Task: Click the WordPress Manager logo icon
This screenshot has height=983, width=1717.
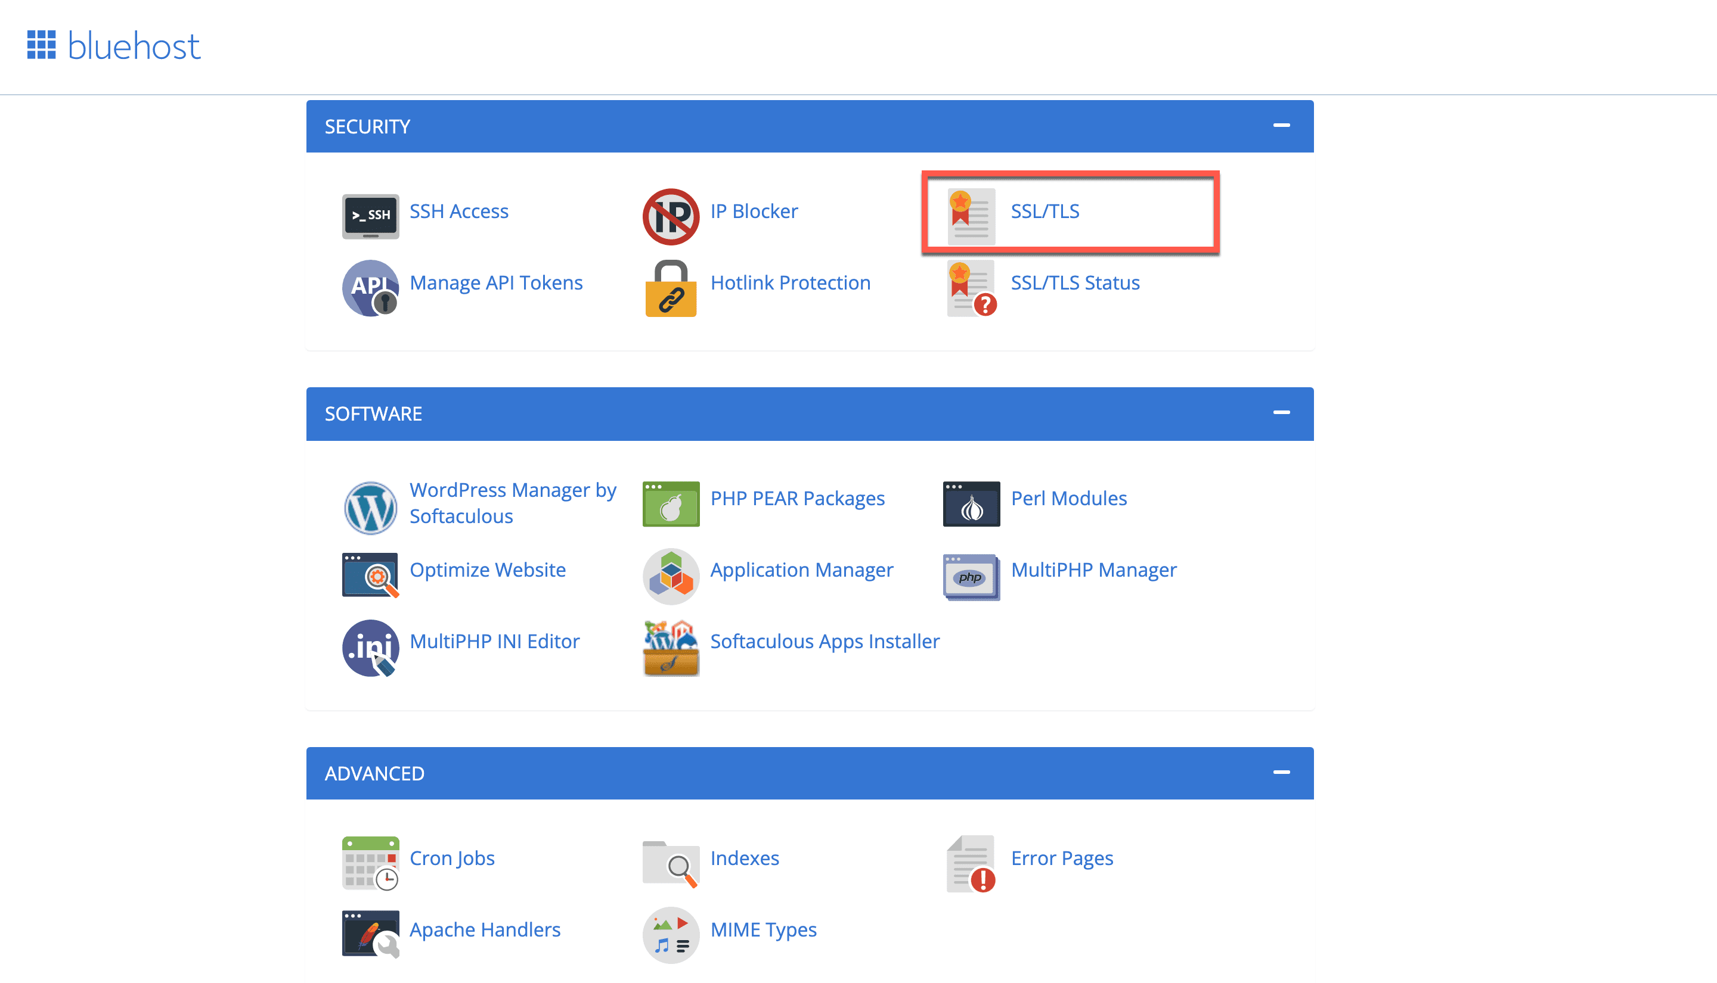Action: coord(370,507)
